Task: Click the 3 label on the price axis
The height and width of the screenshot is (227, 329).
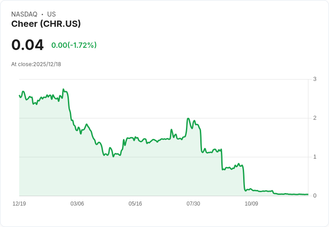Action: [315, 79]
